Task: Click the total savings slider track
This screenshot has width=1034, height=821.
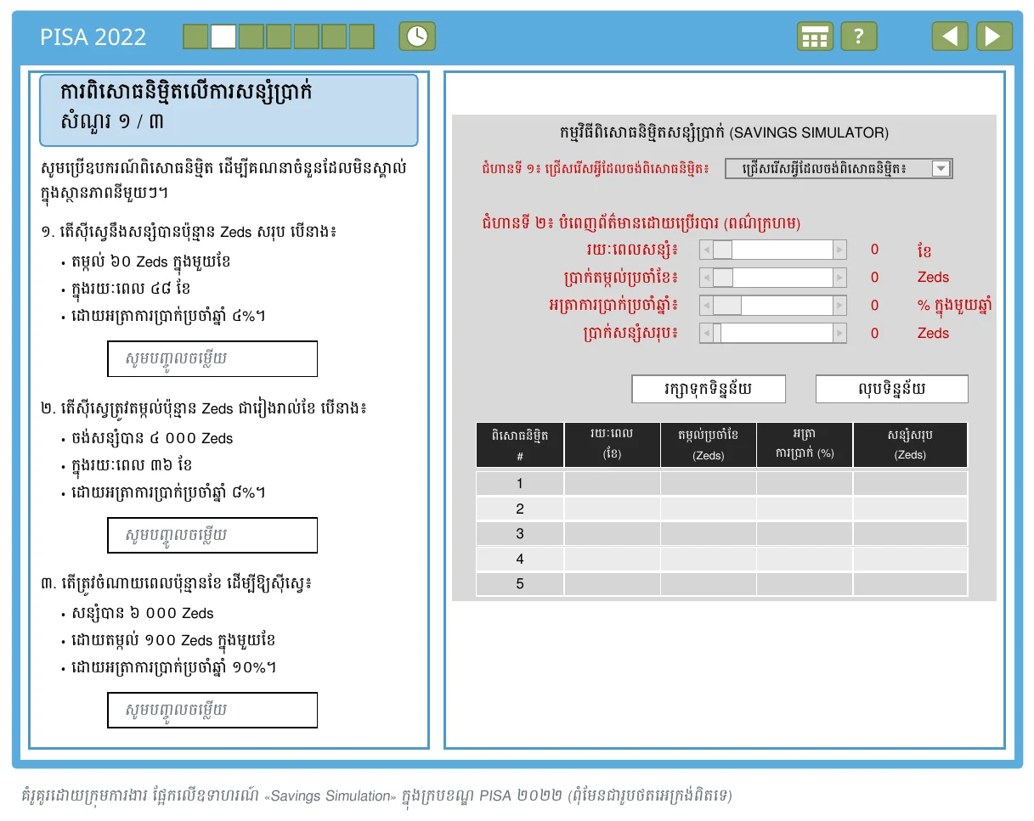Action: click(773, 334)
